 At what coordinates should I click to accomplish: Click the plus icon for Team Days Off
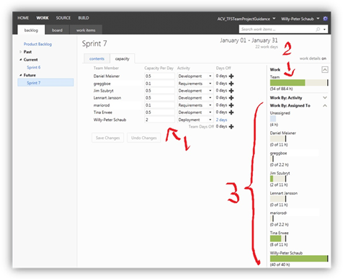coord(231,126)
